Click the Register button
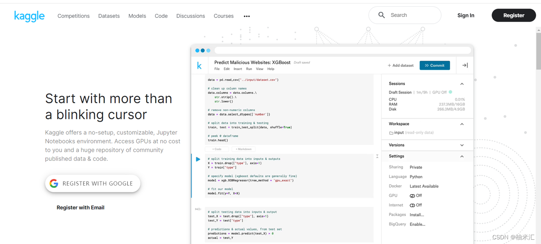The height and width of the screenshot is (244, 541). click(514, 15)
